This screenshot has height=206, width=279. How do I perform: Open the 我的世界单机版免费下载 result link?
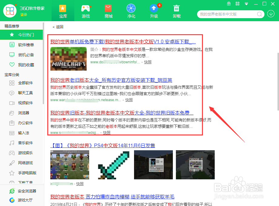coord(123,42)
